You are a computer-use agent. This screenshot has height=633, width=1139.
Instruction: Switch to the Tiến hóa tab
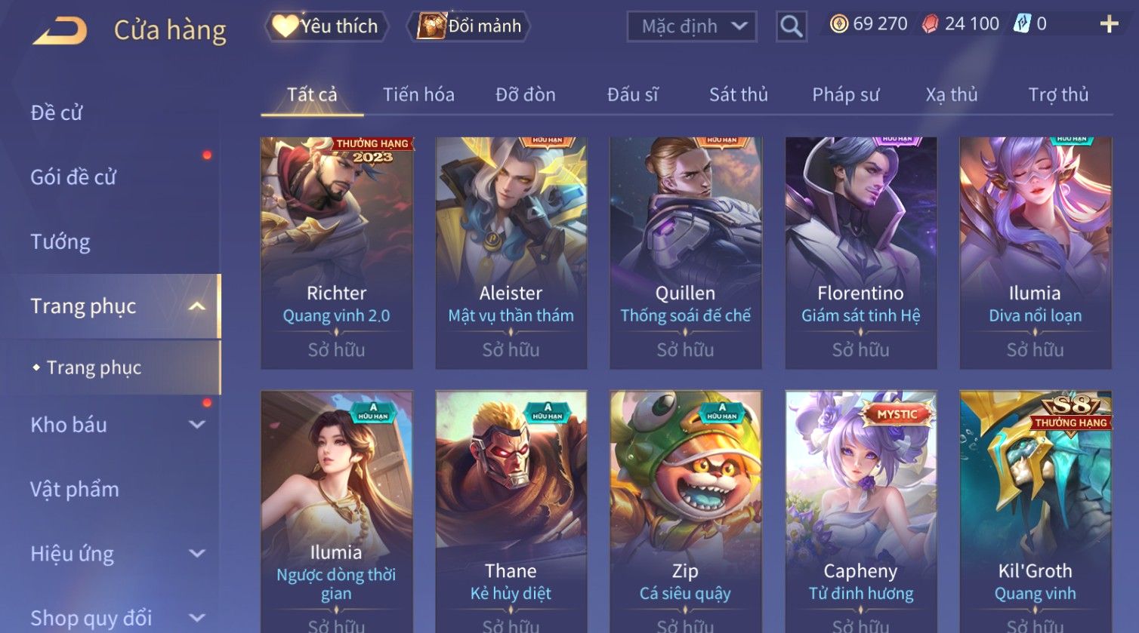coord(418,94)
